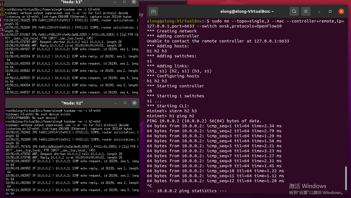351x198 pixels.
Task: Click "*** Adding hosts:" line
Action: [168, 46]
